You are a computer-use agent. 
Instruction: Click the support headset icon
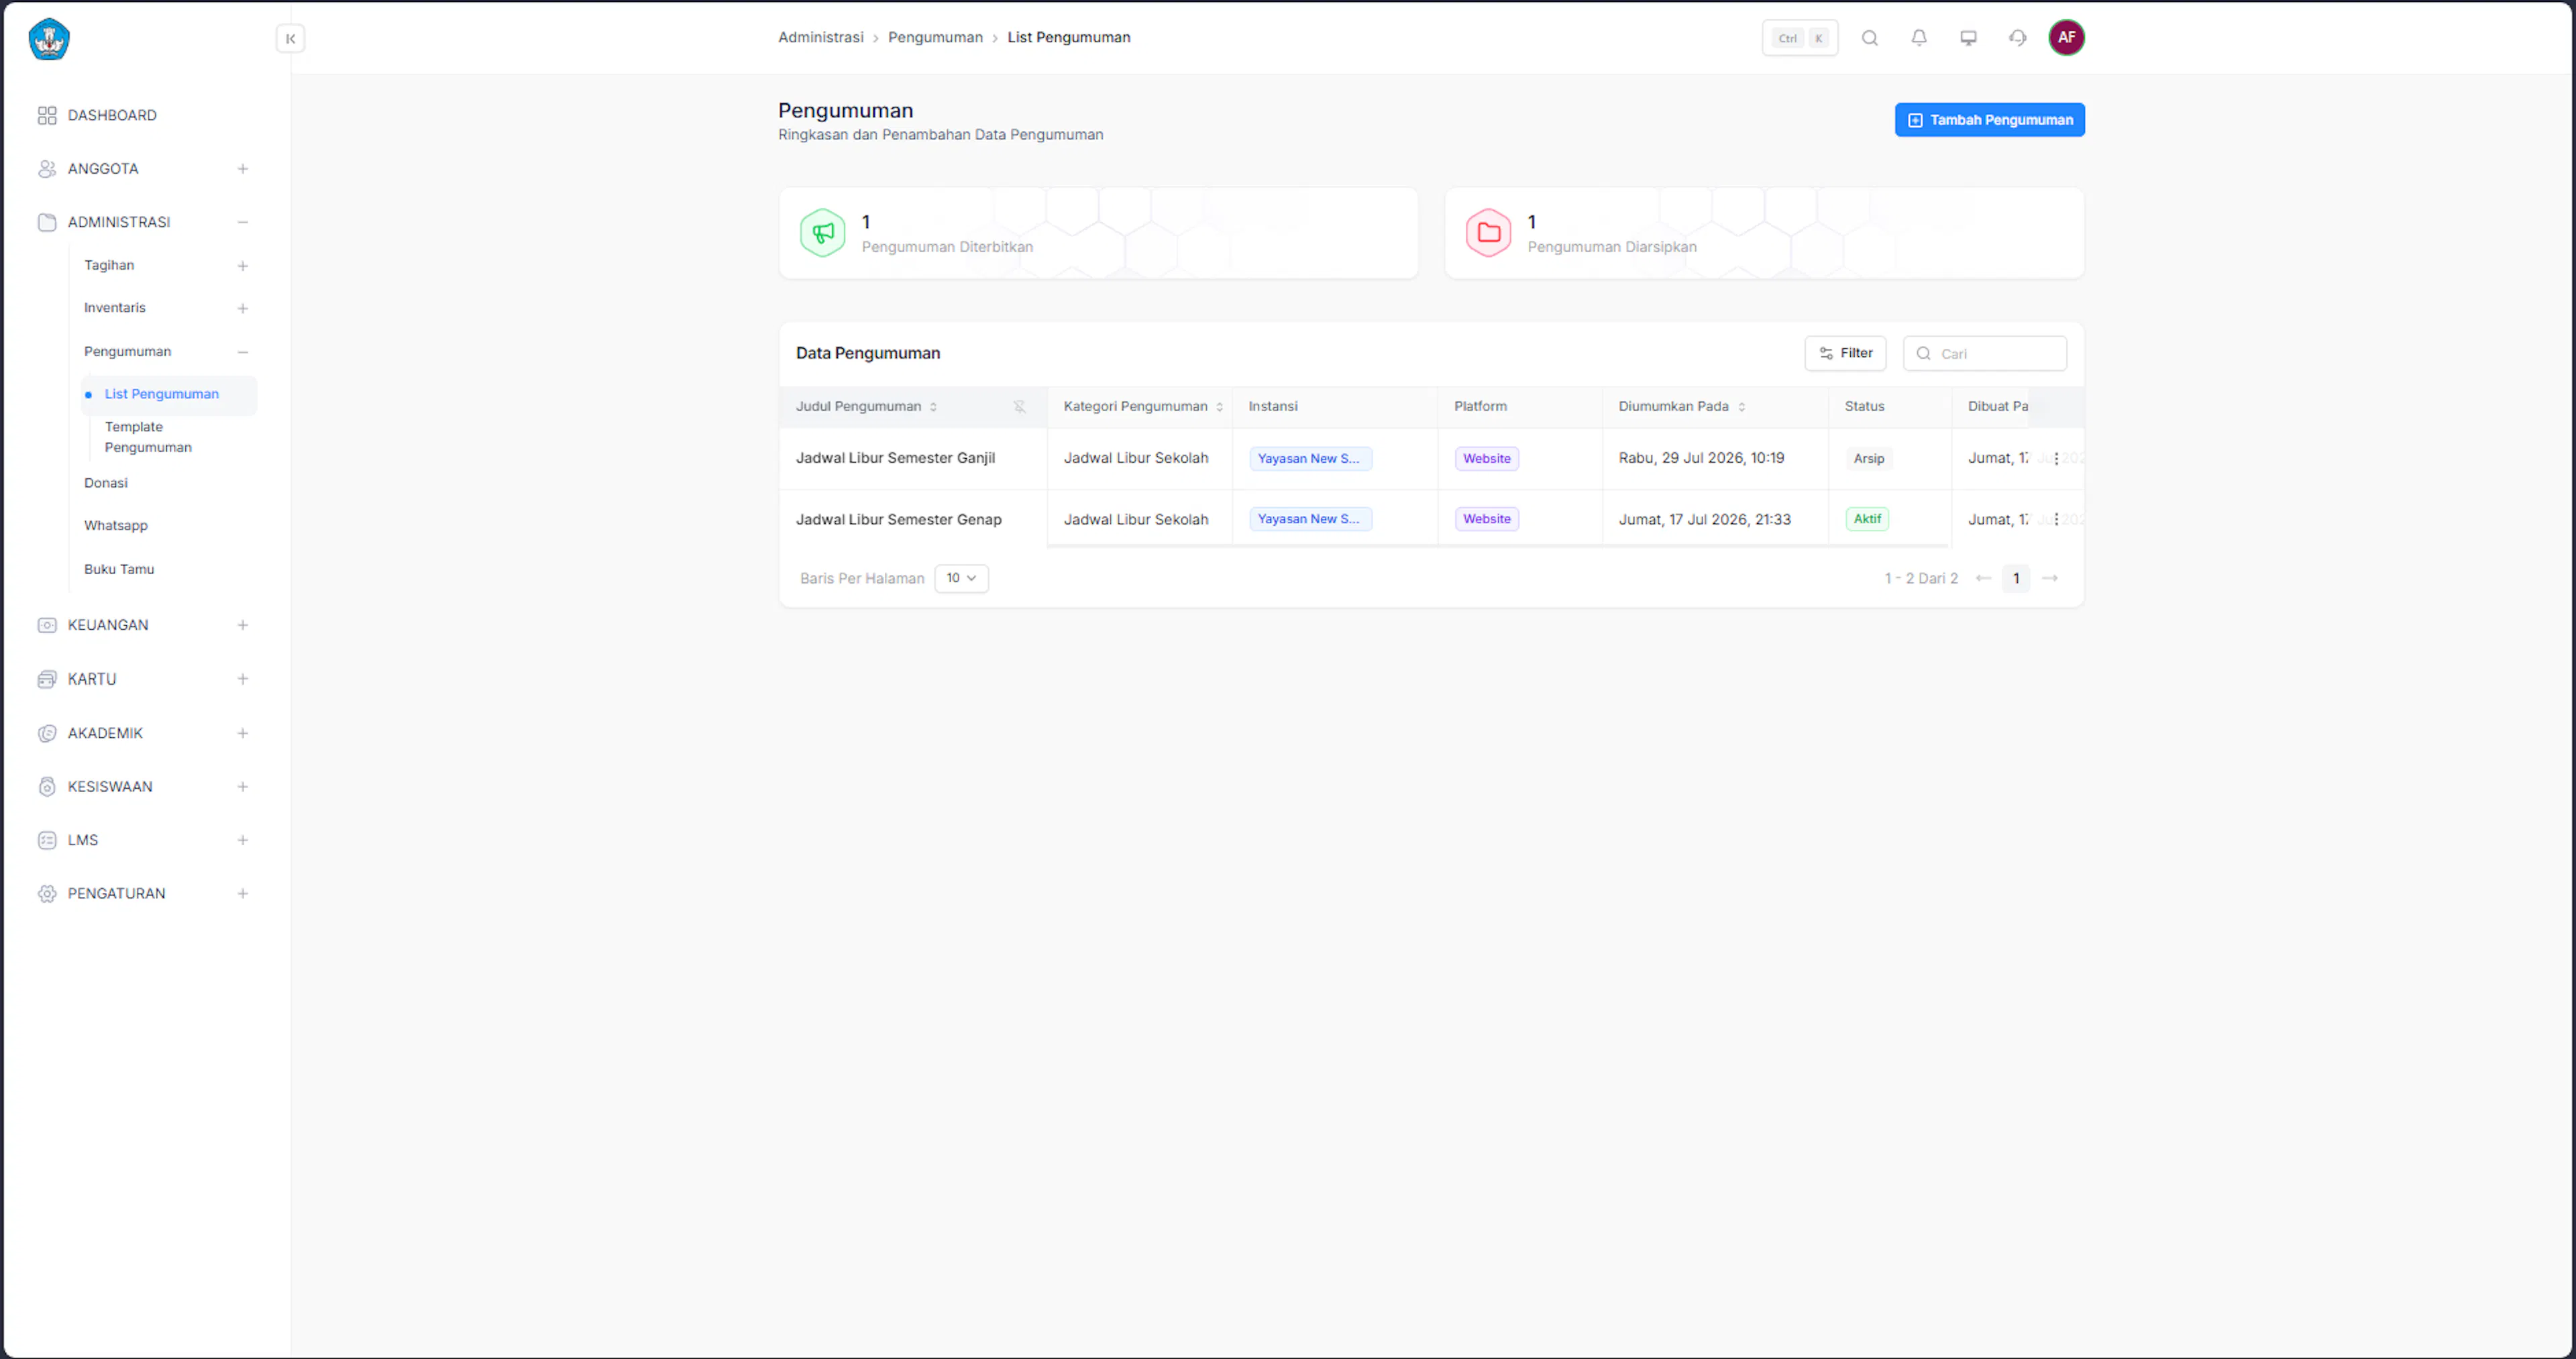2017,38
